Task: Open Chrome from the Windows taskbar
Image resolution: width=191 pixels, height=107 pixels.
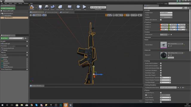Action: [32, 105]
